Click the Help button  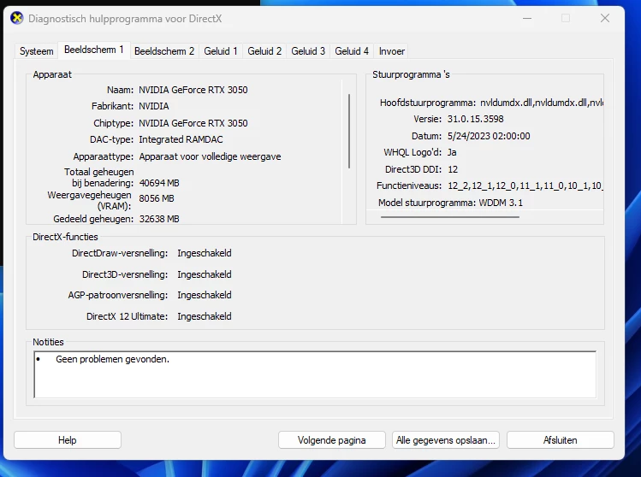(68, 440)
